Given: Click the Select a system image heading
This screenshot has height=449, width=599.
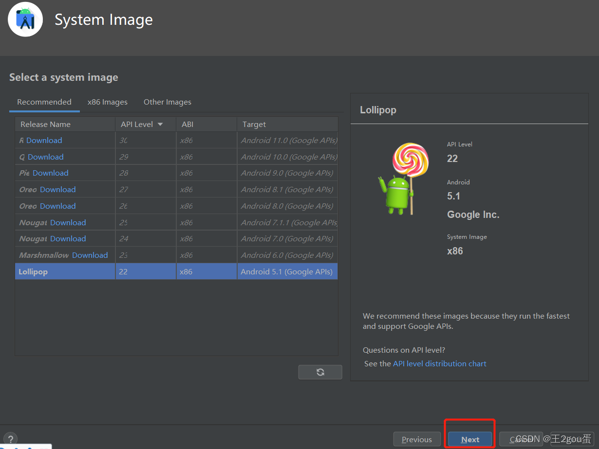Looking at the screenshot, I should pyautogui.click(x=64, y=77).
